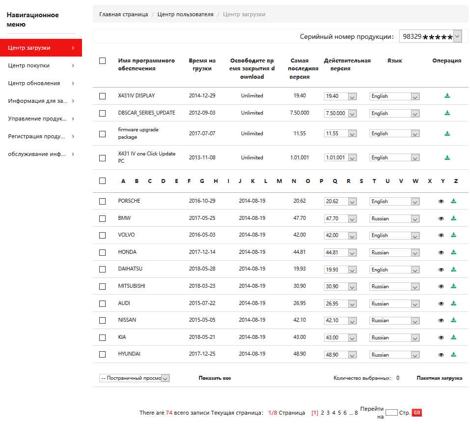470x424 pixels.
Task: Tick the checkbox beside the A–Z letters
Action: 103,181
